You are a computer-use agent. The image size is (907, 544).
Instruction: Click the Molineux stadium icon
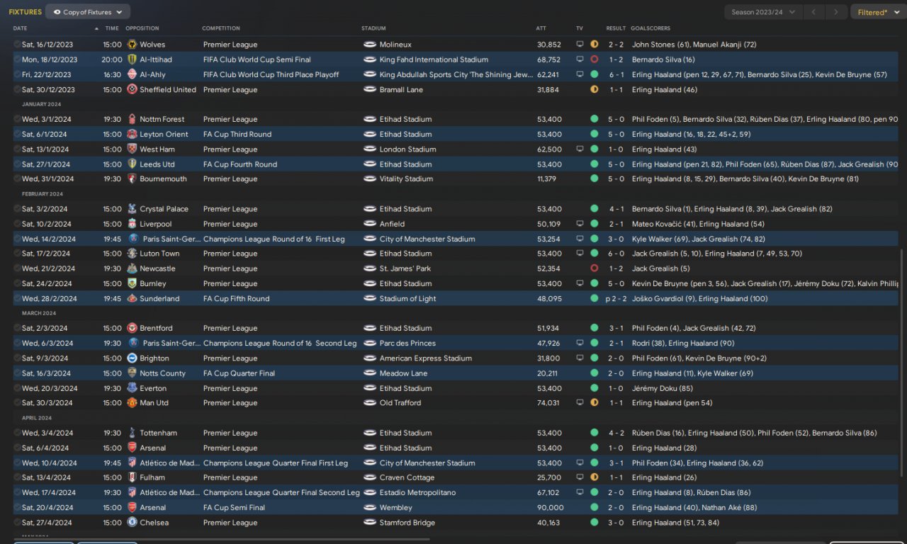click(369, 45)
